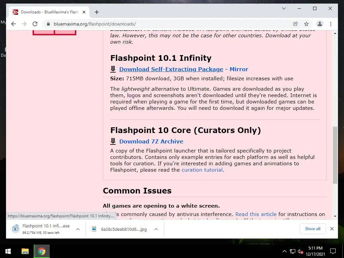Image resolution: width=344 pixels, height=258 pixels.
Task: Open Chrome's three-dot menu
Action: pos(331,24)
